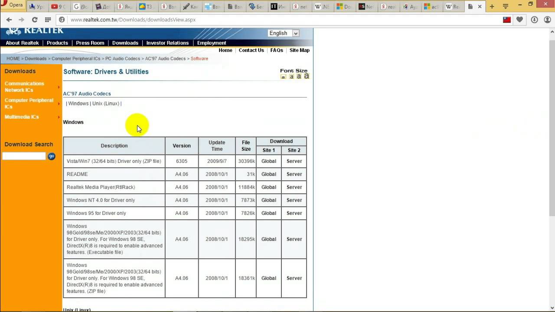Open the Press Room menu
The height and width of the screenshot is (312, 555).
[90, 43]
